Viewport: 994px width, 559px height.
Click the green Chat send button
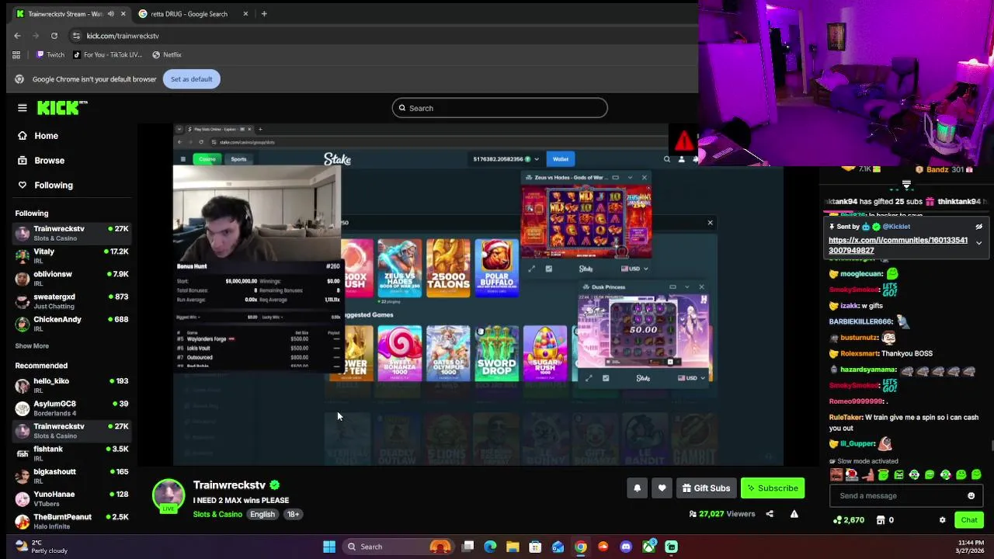click(x=969, y=520)
